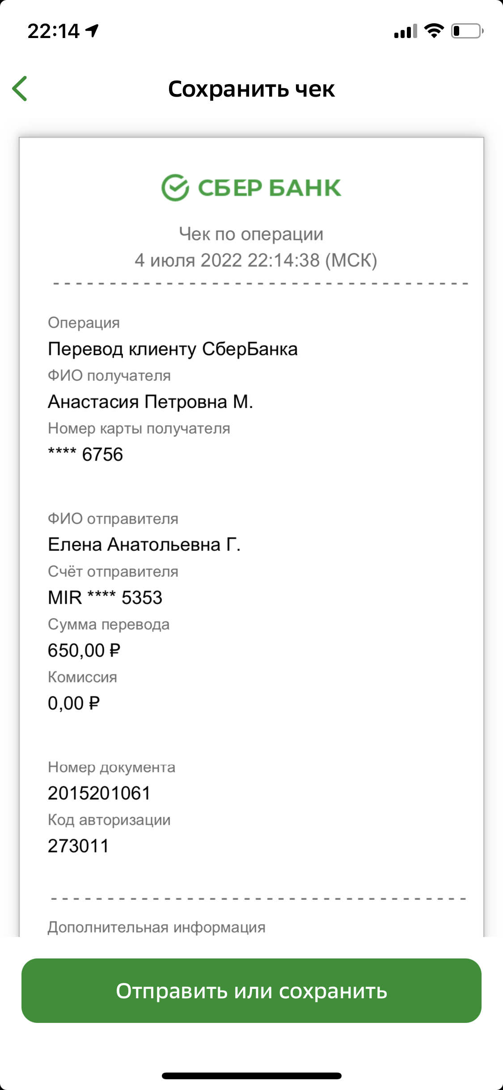Screen dimensions: 503x1090
Task: Tap sender name Елена Анатольевна Г.
Action: click(x=144, y=545)
